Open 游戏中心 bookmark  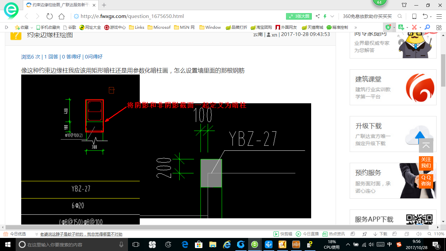tap(115, 27)
